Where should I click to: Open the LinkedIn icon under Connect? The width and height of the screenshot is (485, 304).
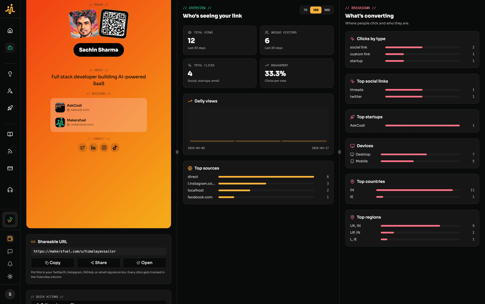click(93, 148)
